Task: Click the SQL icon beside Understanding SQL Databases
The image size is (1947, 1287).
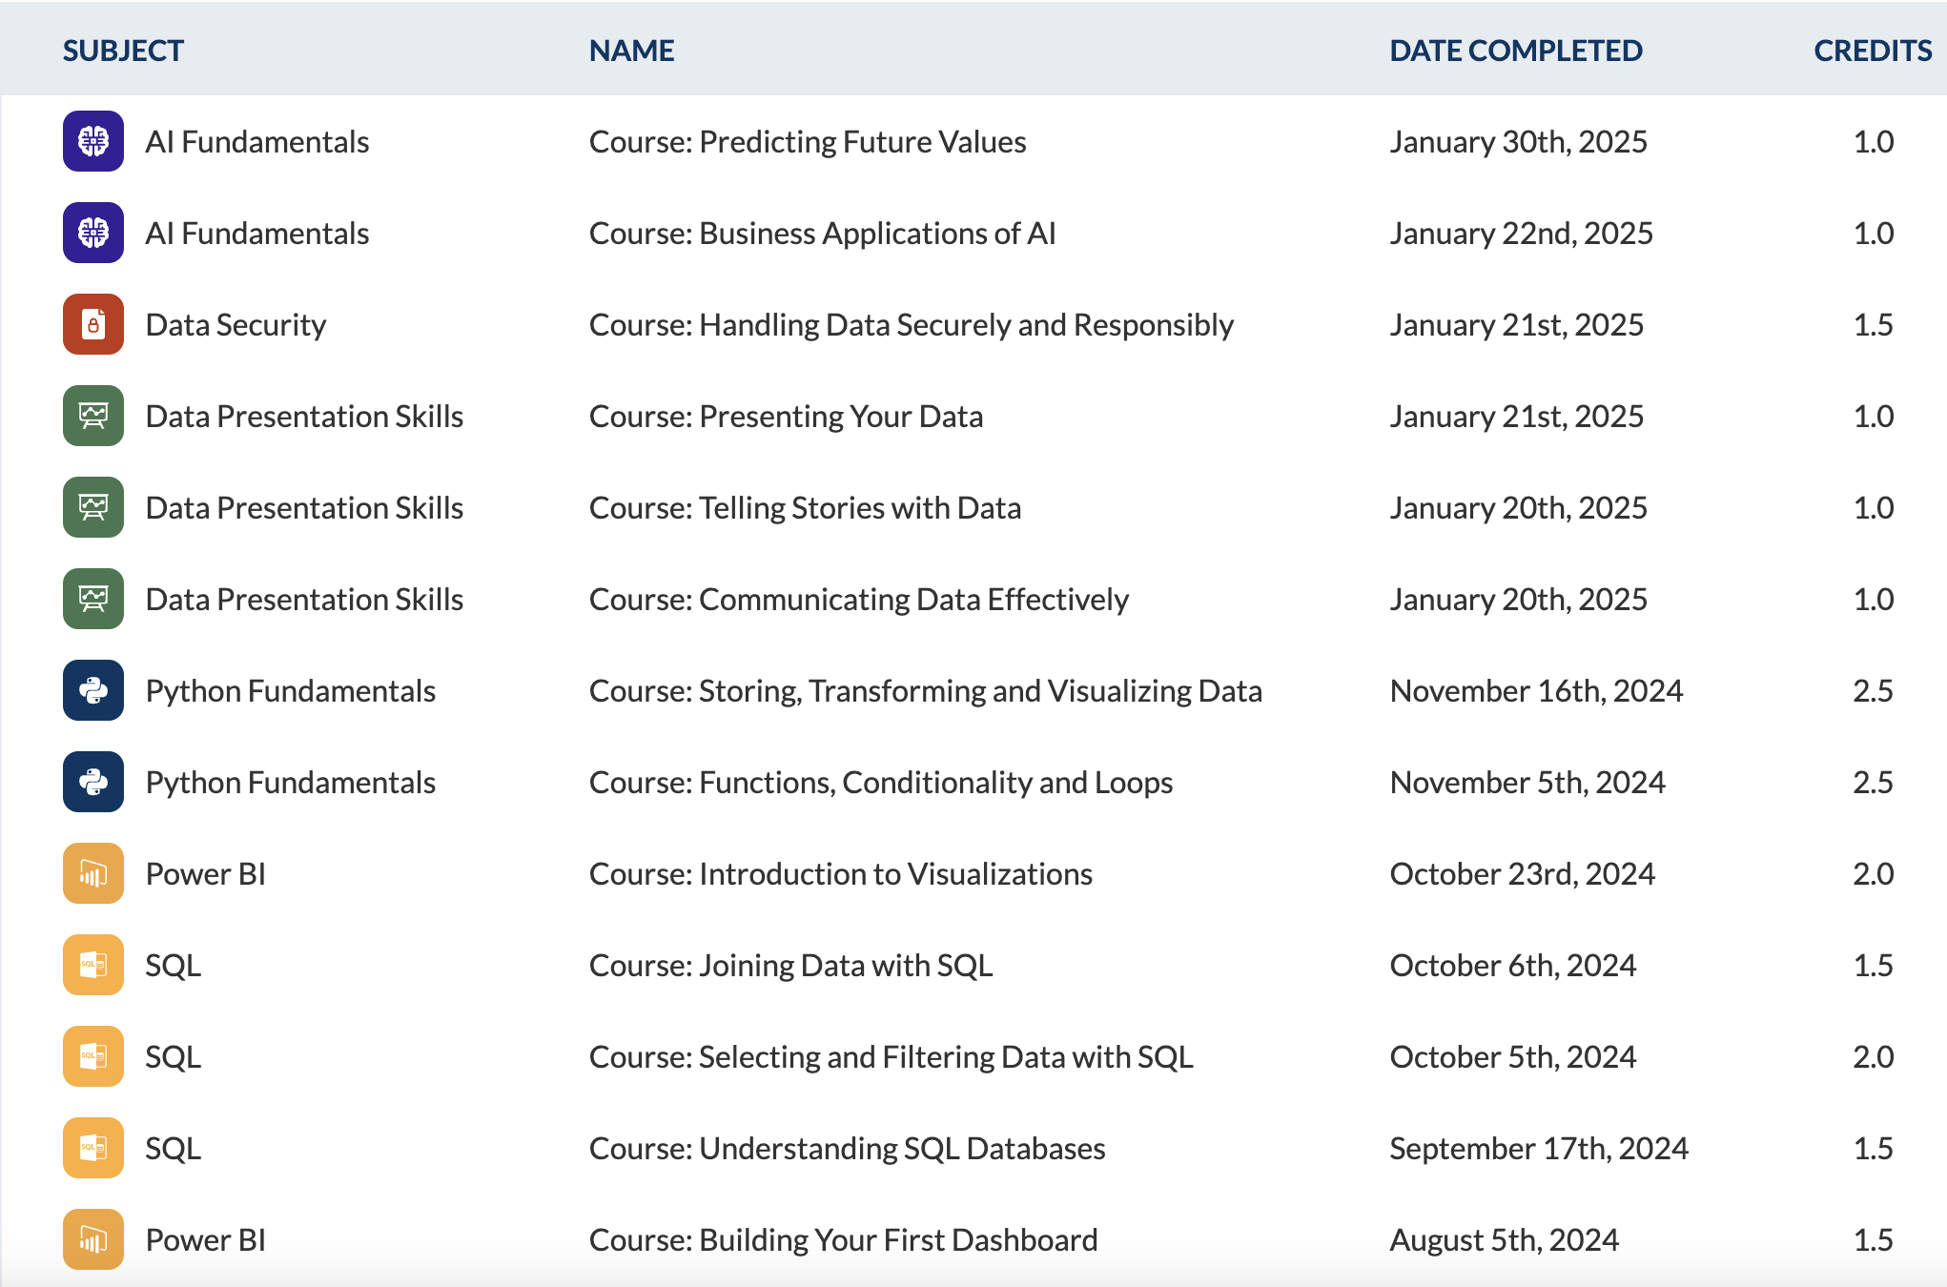Action: 93,1148
